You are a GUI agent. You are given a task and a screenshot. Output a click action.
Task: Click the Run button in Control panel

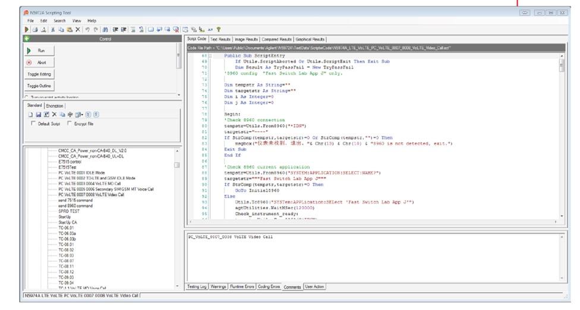coord(40,50)
